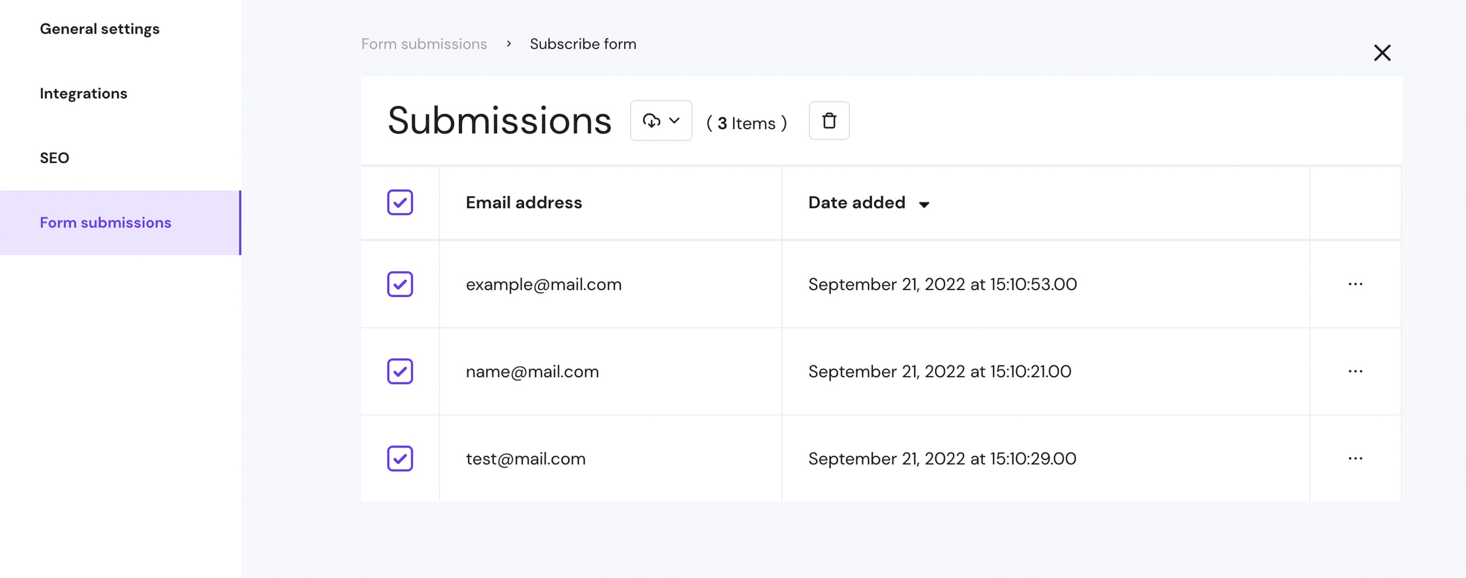1466x578 pixels.
Task: Select Form submissions in sidebar
Action: 105,223
